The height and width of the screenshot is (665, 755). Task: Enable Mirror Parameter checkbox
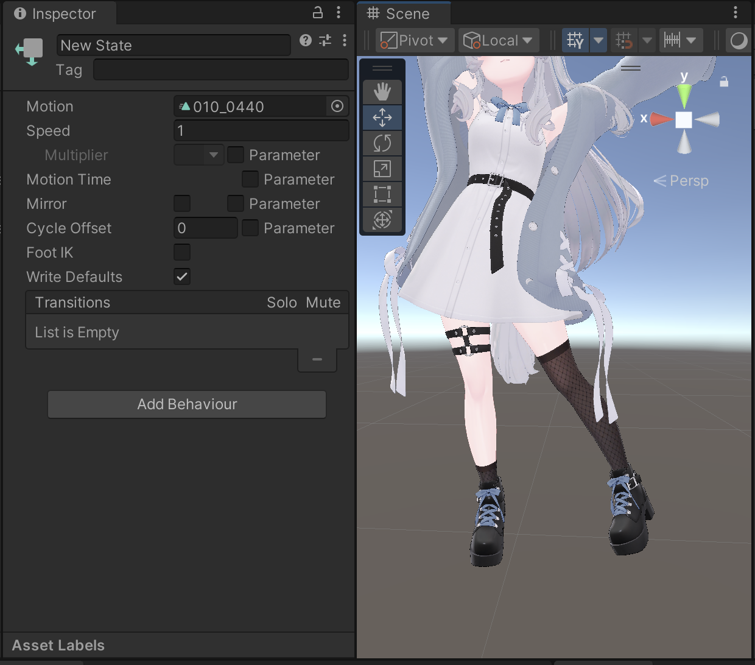tap(236, 203)
